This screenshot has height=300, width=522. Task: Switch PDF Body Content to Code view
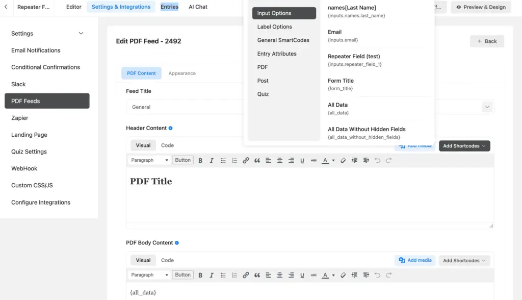click(167, 260)
